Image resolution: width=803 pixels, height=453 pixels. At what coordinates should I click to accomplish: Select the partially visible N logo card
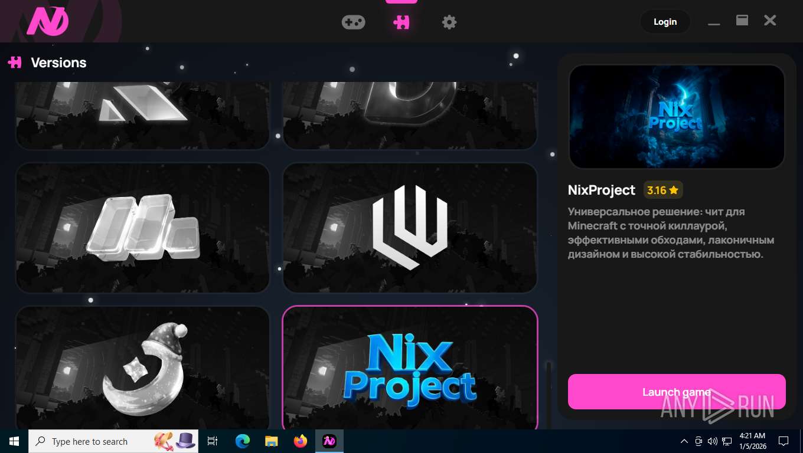point(142,116)
